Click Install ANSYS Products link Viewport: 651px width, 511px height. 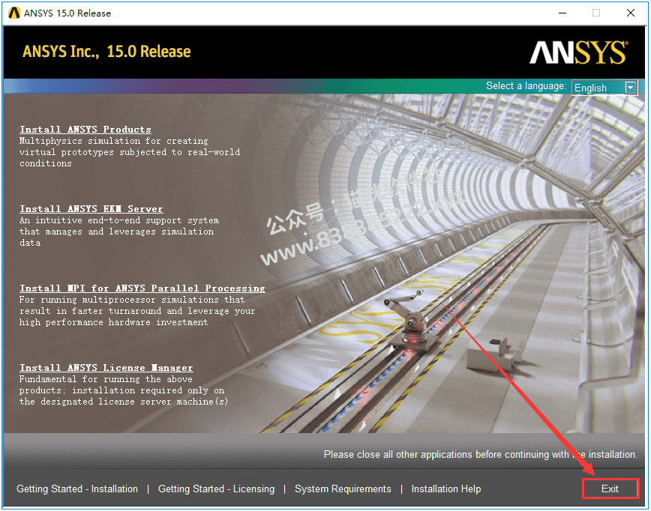pyautogui.click(x=85, y=130)
